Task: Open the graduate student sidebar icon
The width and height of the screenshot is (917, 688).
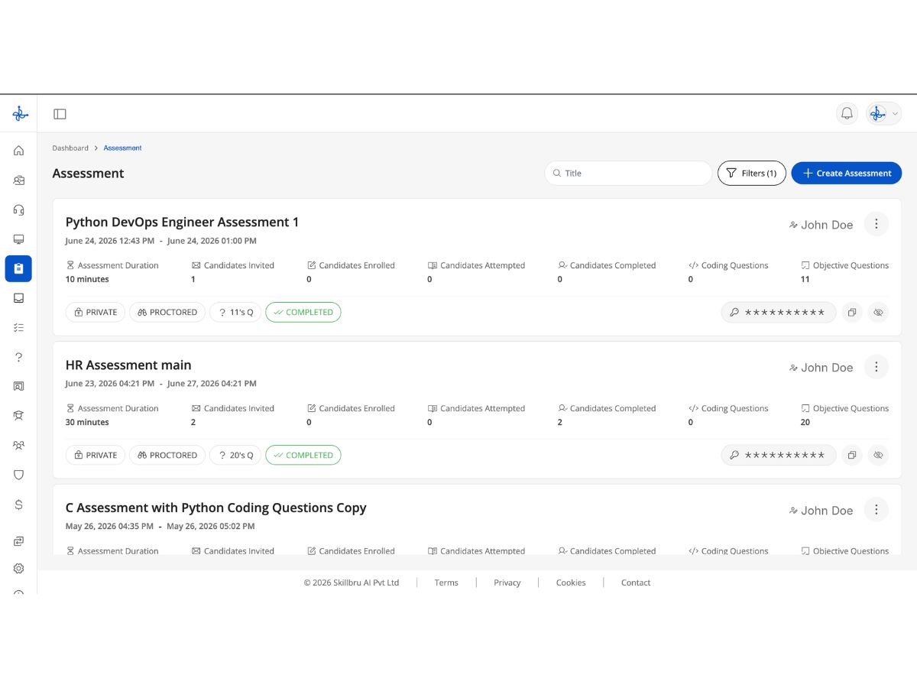Action: click(x=19, y=415)
